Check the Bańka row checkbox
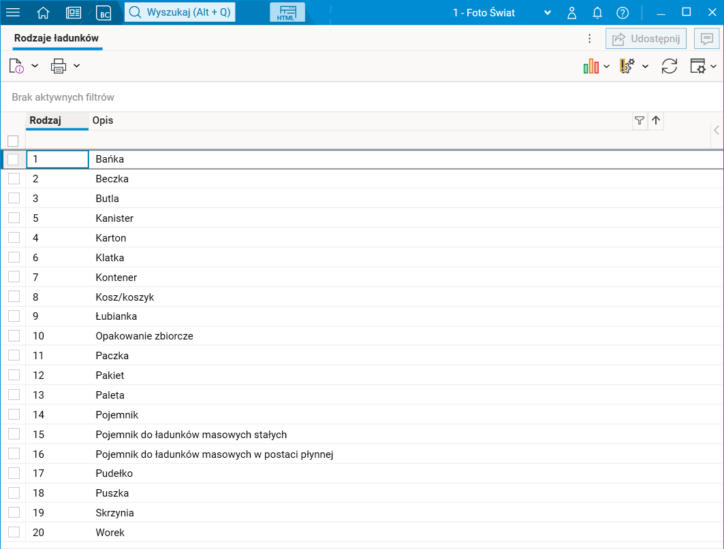This screenshot has width=724, height=549. 13,159
